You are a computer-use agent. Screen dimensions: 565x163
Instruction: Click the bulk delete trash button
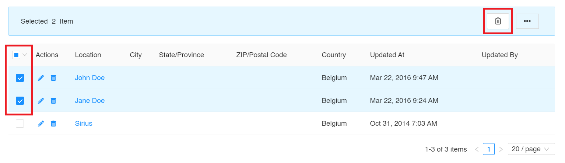click(498, 21)
